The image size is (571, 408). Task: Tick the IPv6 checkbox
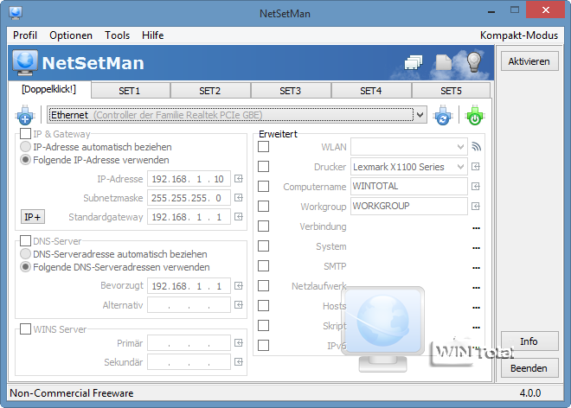coord(263,345)
